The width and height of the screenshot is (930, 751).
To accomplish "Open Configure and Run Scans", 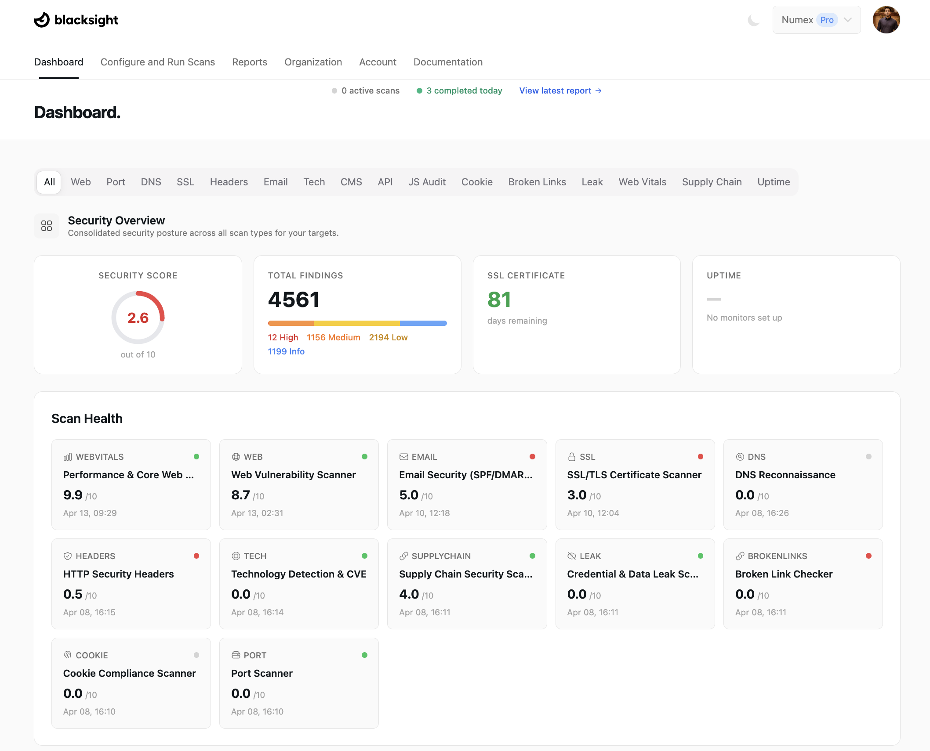I will 158,62.
